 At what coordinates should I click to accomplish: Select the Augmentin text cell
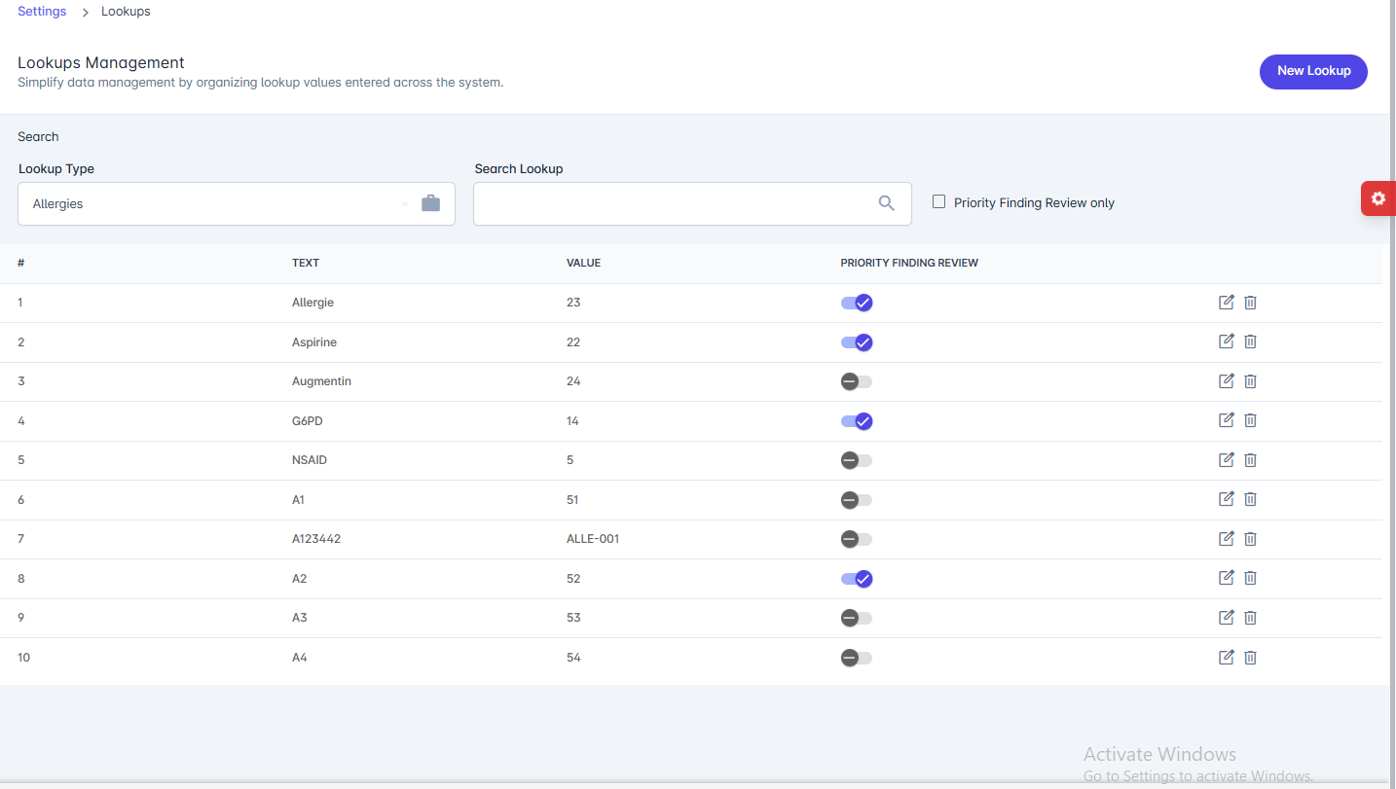321,381
